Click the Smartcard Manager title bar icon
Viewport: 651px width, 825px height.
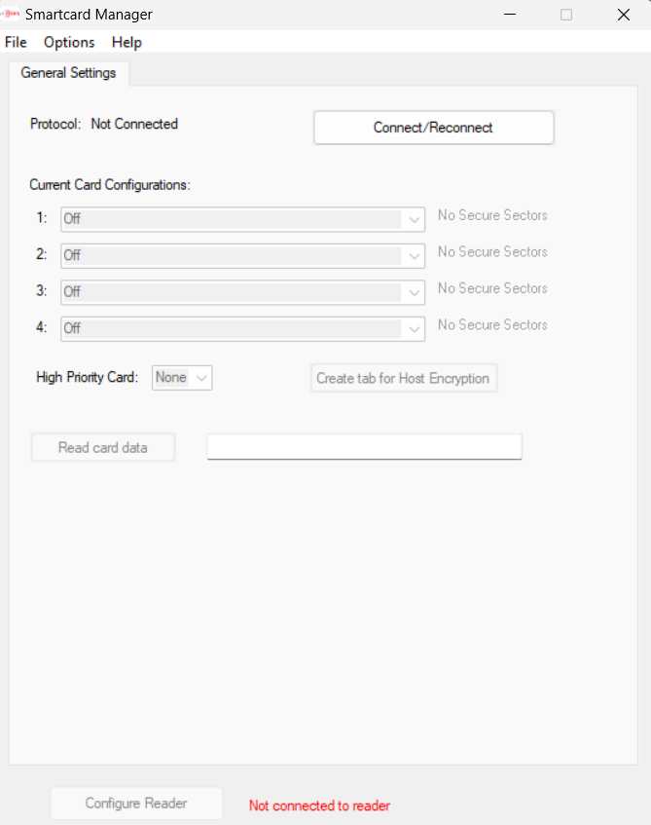click(12, 14)
